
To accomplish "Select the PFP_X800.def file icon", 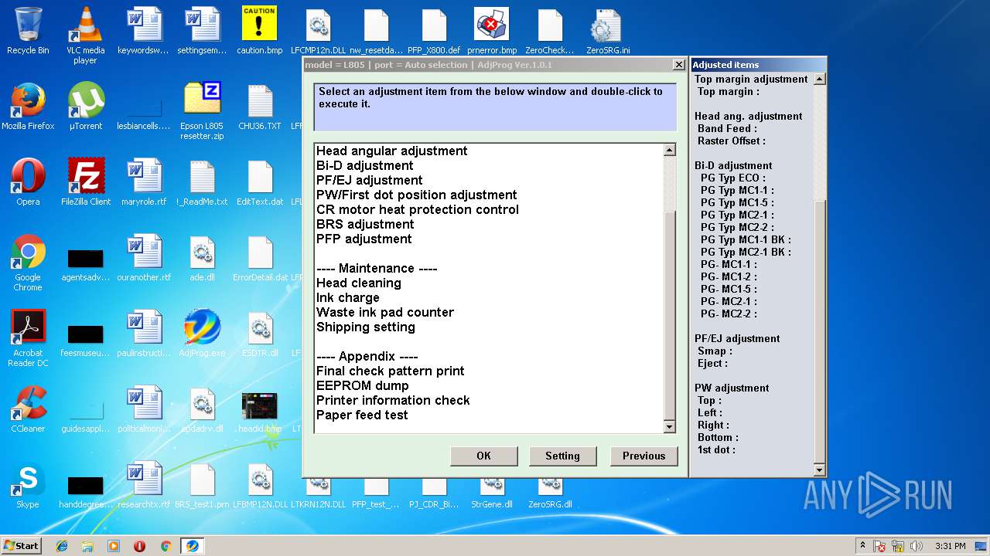I will point(434,31).
